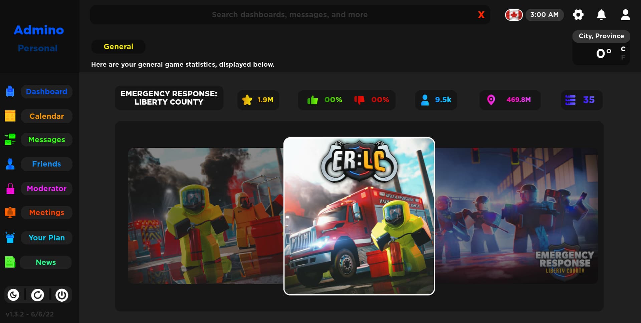The height and width of the screenshot is (323, 641).
Task: Click the refresh circular arrow icon
Action: coord(37,295)
